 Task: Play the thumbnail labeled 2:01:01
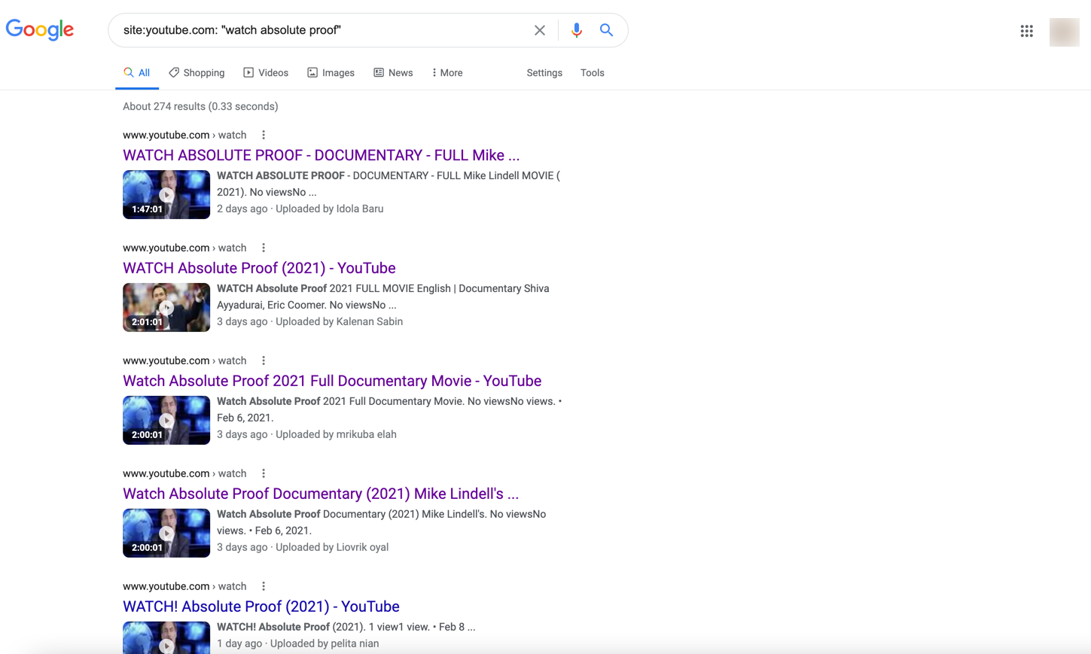166,307
